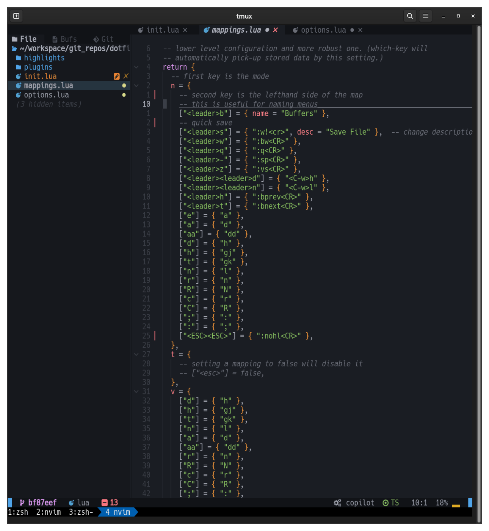Switch to the init.lua buffer tab
The width and height of the screenshot is (489, 531).
point(158,30)
